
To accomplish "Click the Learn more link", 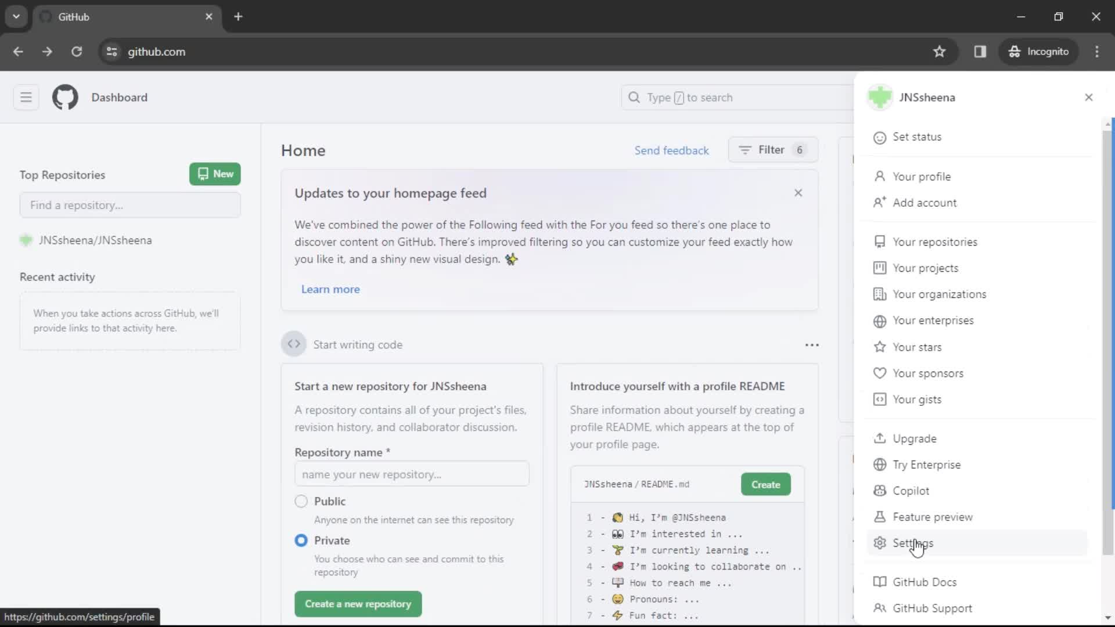I will 330,289.
